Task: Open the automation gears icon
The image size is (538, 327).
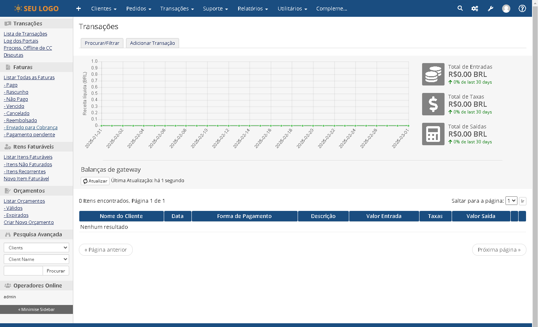Action: [x=475, y=9]
